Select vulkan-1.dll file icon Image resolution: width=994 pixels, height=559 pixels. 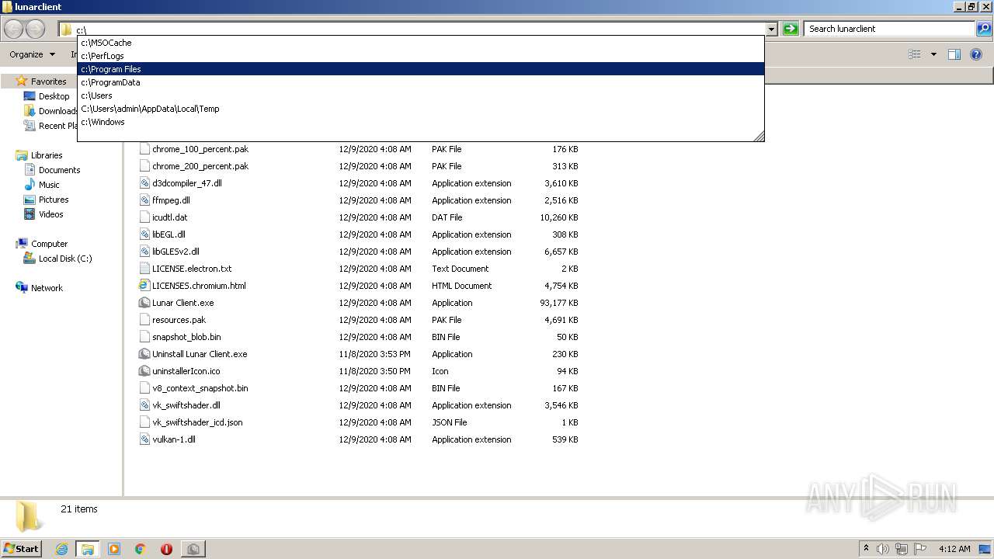144,439
